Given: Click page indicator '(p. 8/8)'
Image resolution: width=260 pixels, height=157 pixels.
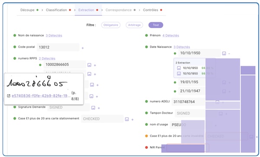Looking at the screenshot, I should click(x=75, y=96).
